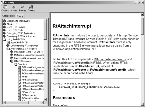Click the tree's horizontal scrollbar right arrow
The width and height of the screenshot is (145, 107).
[42, 102]
